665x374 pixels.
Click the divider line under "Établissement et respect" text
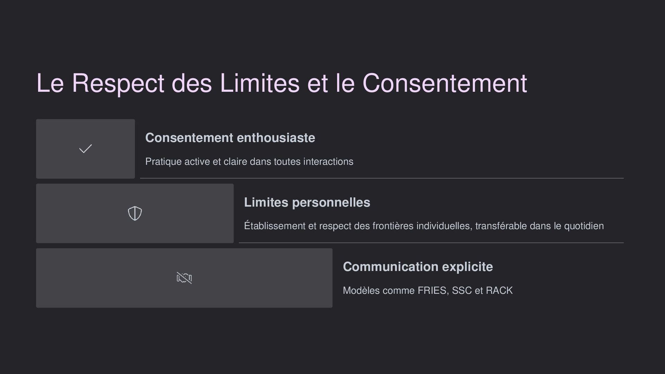coord(431,243)
